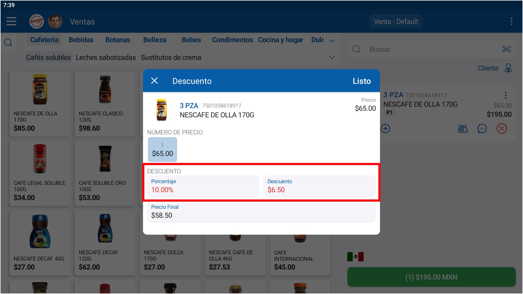Click the scale weight icon on item

[463, 129]
